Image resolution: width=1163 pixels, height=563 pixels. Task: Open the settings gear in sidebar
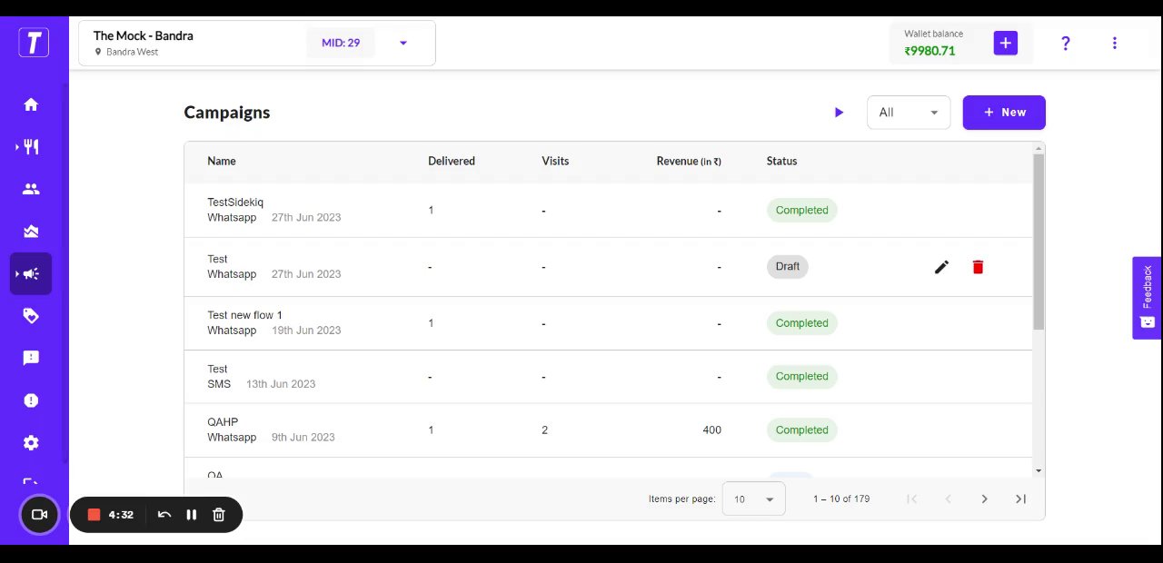[x=31, y=443]
